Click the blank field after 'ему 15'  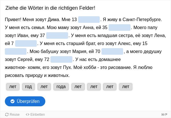point(16,51)
